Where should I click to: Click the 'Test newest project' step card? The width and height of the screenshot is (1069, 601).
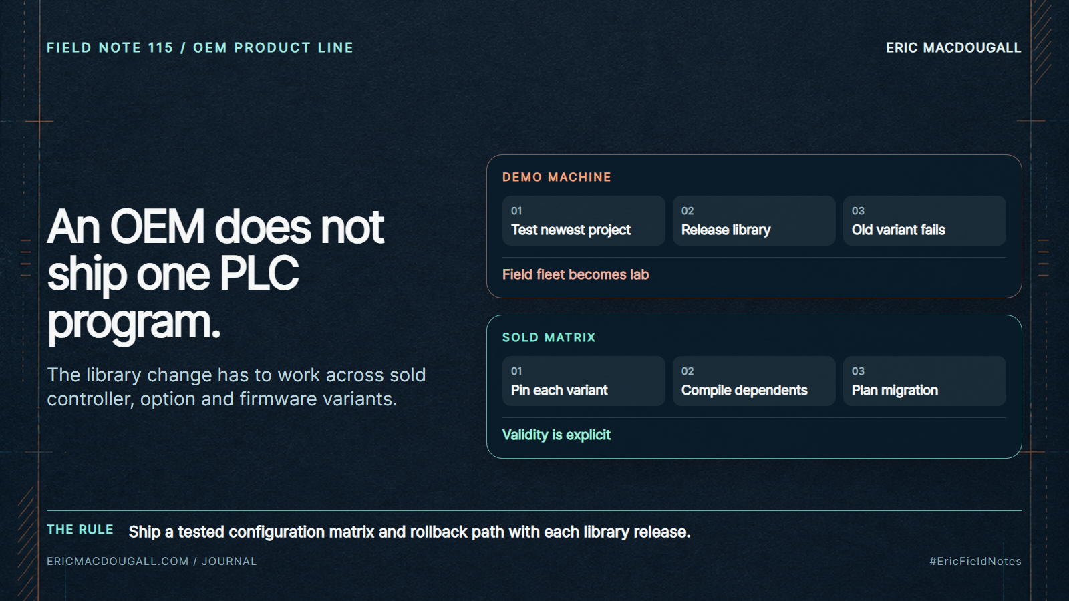point(583,220)
